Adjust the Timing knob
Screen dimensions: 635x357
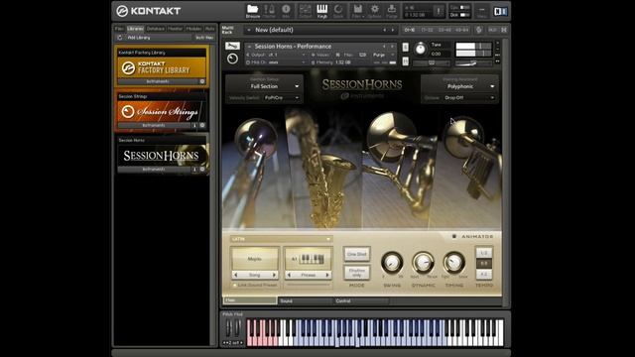453,262
